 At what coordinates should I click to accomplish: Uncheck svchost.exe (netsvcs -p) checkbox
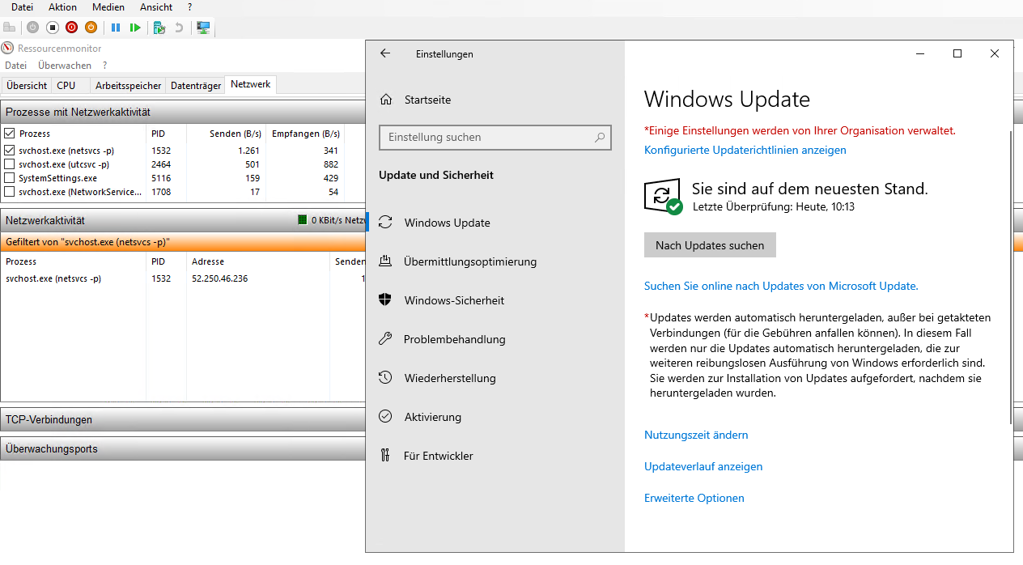(x=10, y=151)
